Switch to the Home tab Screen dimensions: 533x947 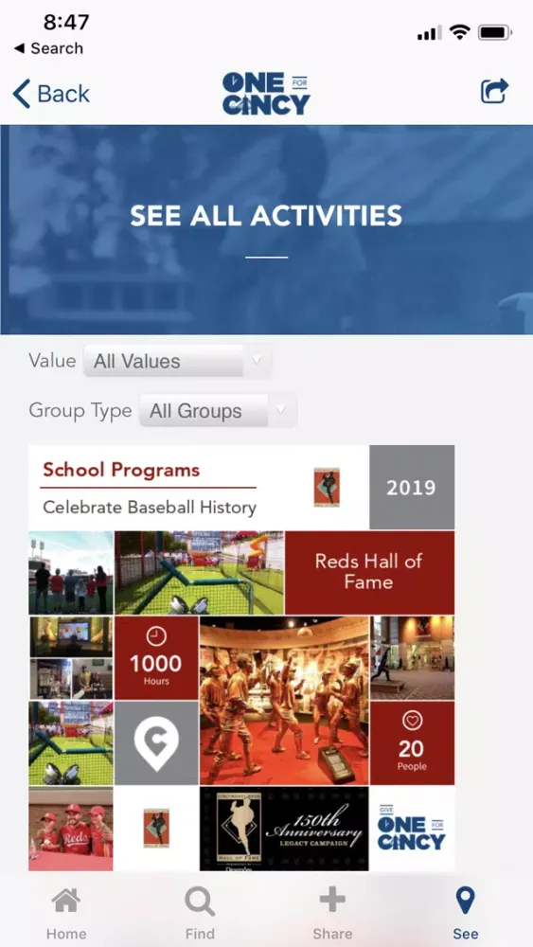tap(66, 914)
